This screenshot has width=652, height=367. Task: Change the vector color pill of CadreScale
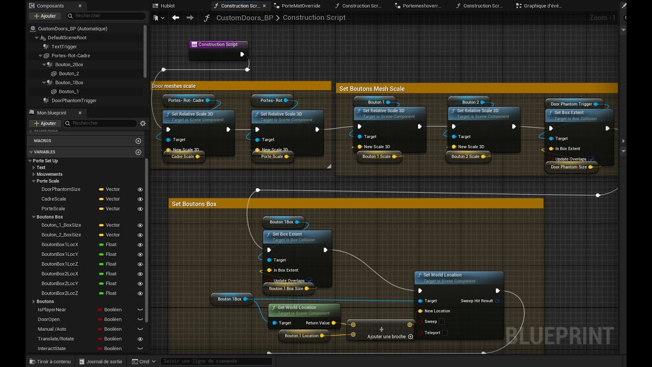point(101,199)
